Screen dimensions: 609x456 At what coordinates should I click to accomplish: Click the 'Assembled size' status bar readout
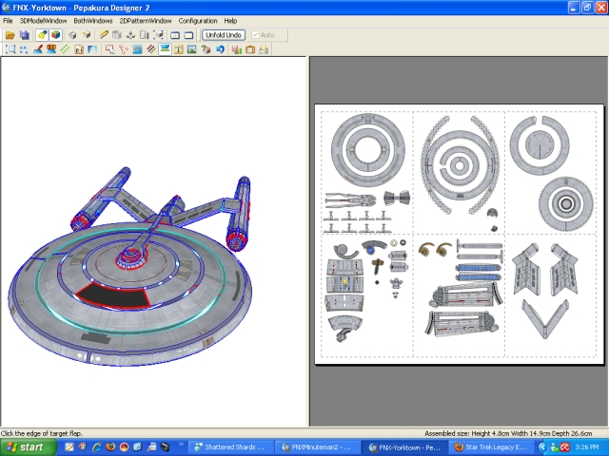click(x=508, y=433)
